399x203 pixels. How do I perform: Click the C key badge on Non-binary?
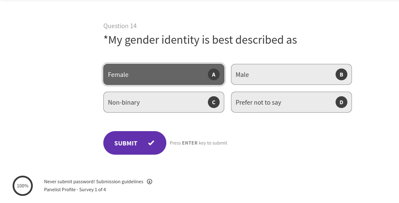214,102
